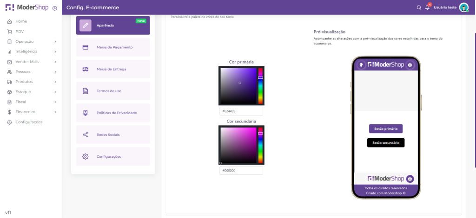Click the Produtos truck icon
This screenshot has width=476, height=218.
pos(9,82)
